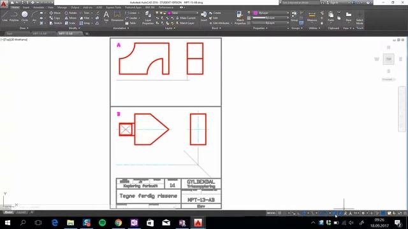Select the Dimension tool
The width and height of the screenshot is (408, 229).
tap(117, 16)
